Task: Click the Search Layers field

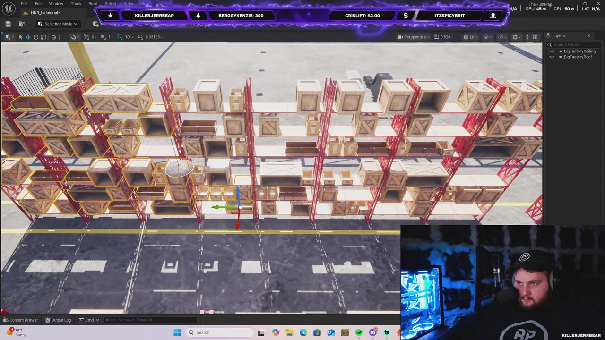Action: click(x=575, y=45)
